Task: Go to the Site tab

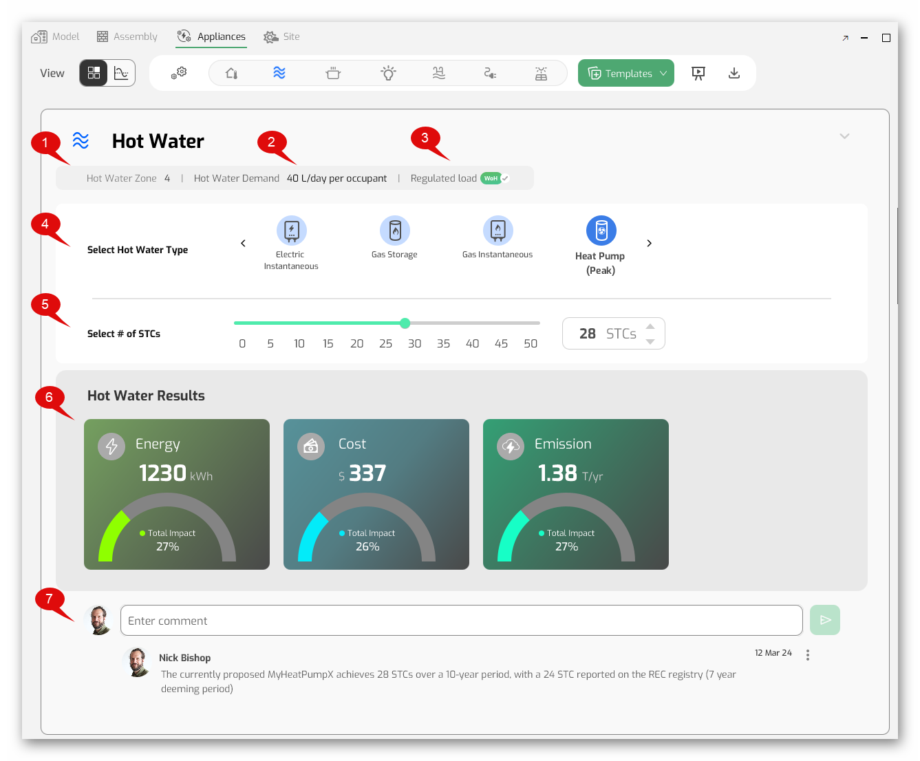Action: click(x=282, y=36)
